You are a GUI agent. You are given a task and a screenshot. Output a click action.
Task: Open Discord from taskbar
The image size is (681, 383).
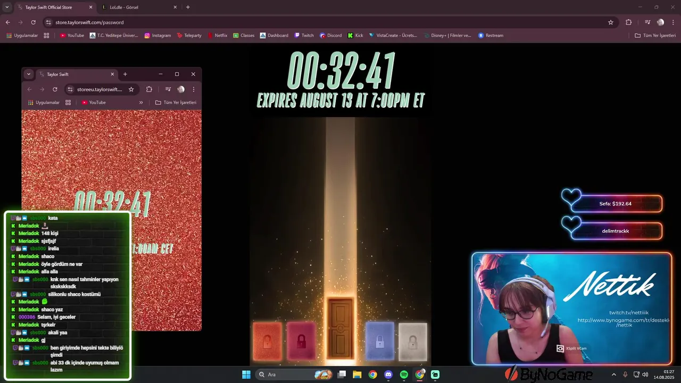[x=388, y=374]
